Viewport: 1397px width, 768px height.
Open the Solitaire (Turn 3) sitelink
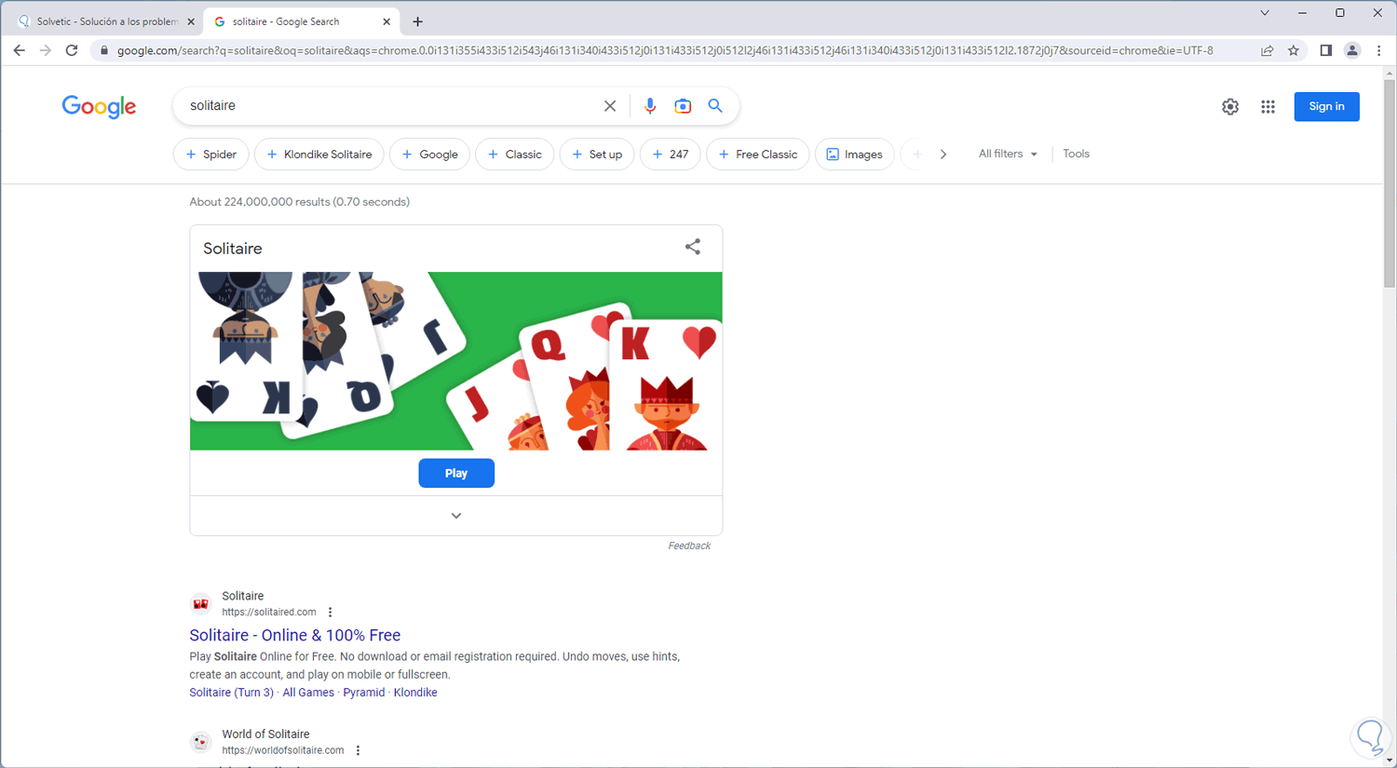tap(232, 693)
